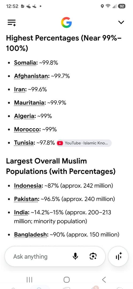Tap the Android recent apps button
The width and height of the screenshot is (133, 289).
[x=29, y=280]
